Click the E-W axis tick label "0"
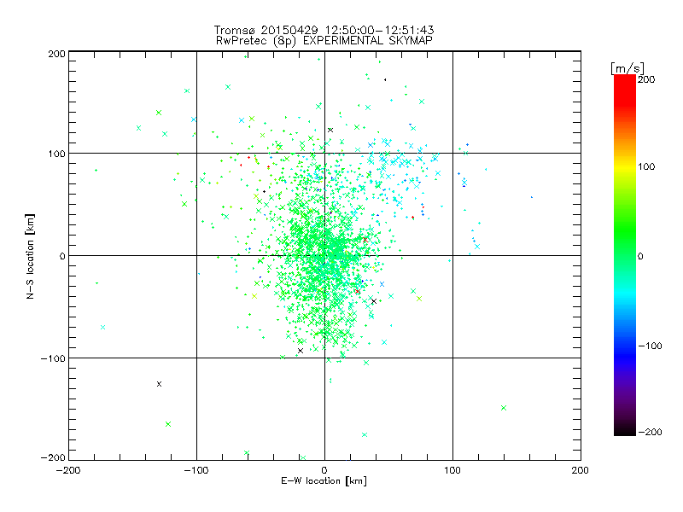This screenshot has width=683, height=512. [324, 470]
